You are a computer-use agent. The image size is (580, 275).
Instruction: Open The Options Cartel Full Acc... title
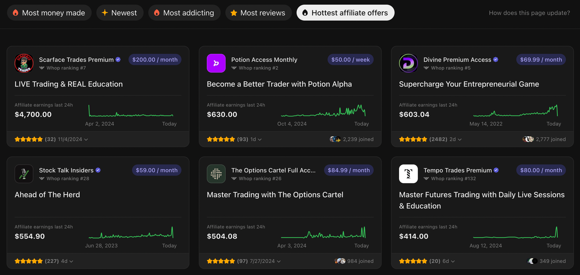tap(273, 170)
